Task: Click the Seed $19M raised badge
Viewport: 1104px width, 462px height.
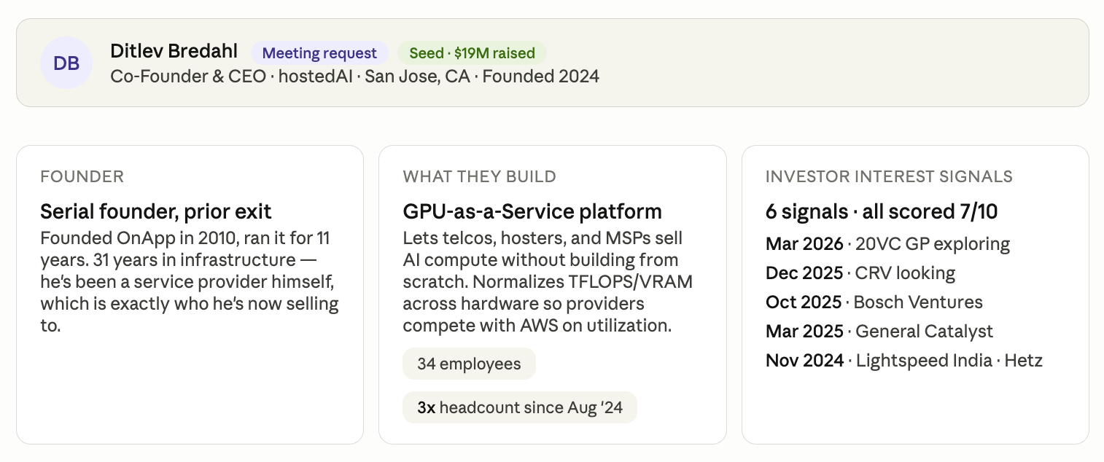Action: click(472, 53)
